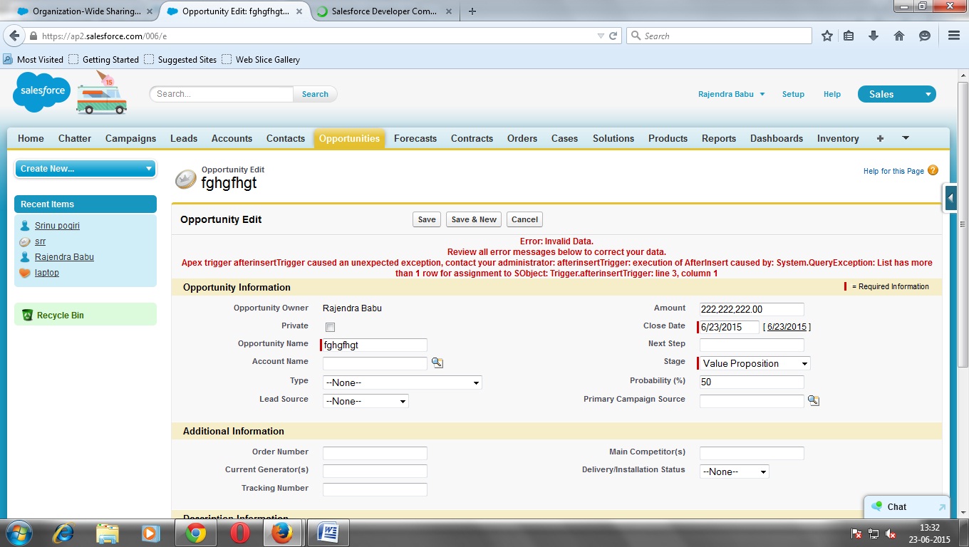This screenshot has width=969, height=547.
Task: Open Account Name lookup icon
Action: coord(437,363)
